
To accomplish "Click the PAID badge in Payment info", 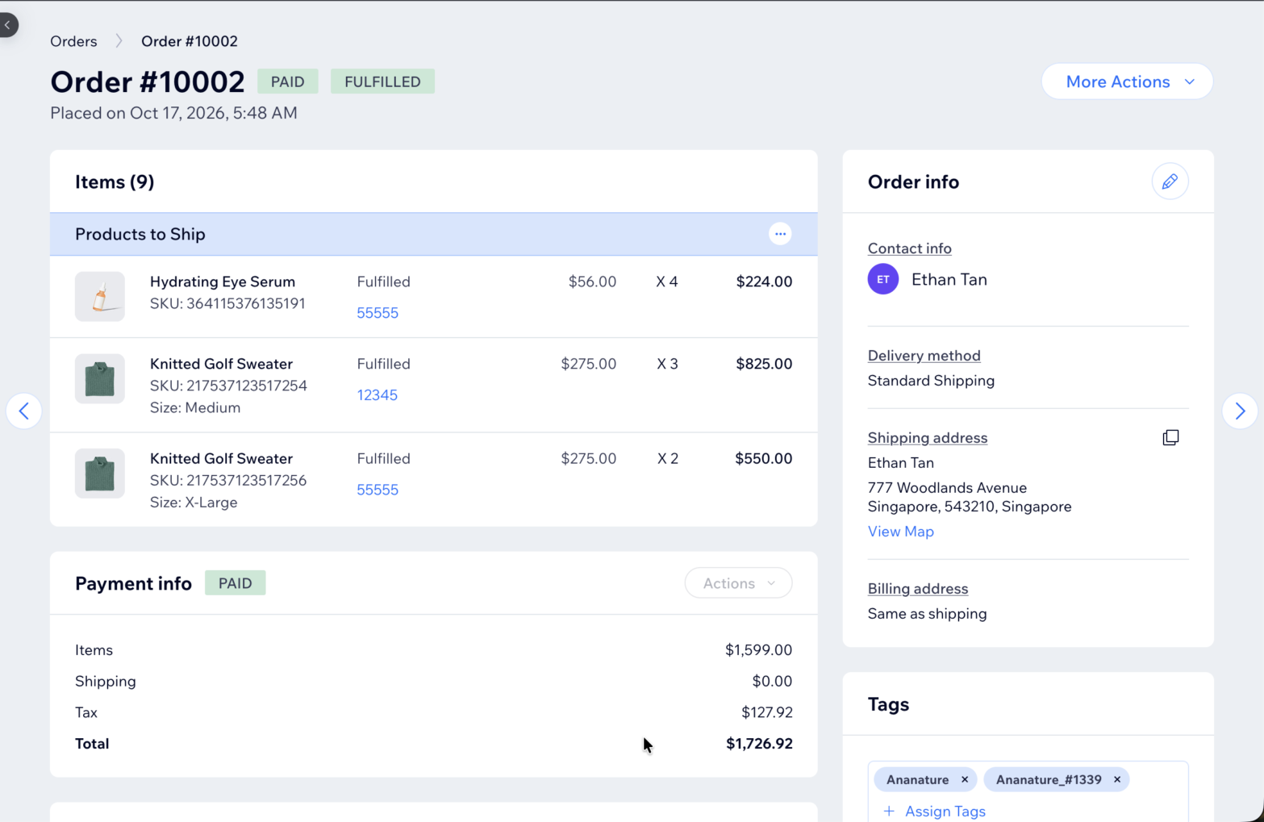I will tap(236, 583).
